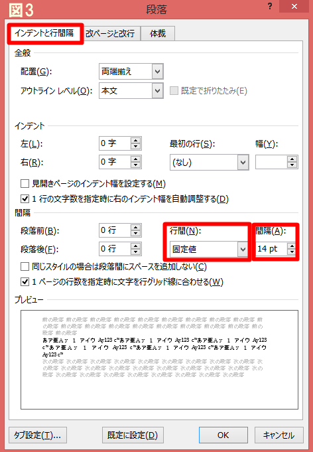Open the 体裁 tab
This screenshot has width=313, height=452.
tap(158, 33)
